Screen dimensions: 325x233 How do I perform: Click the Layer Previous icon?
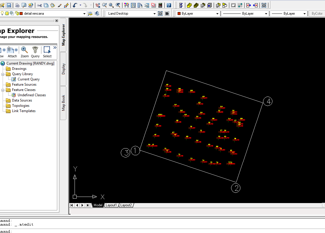97,13
